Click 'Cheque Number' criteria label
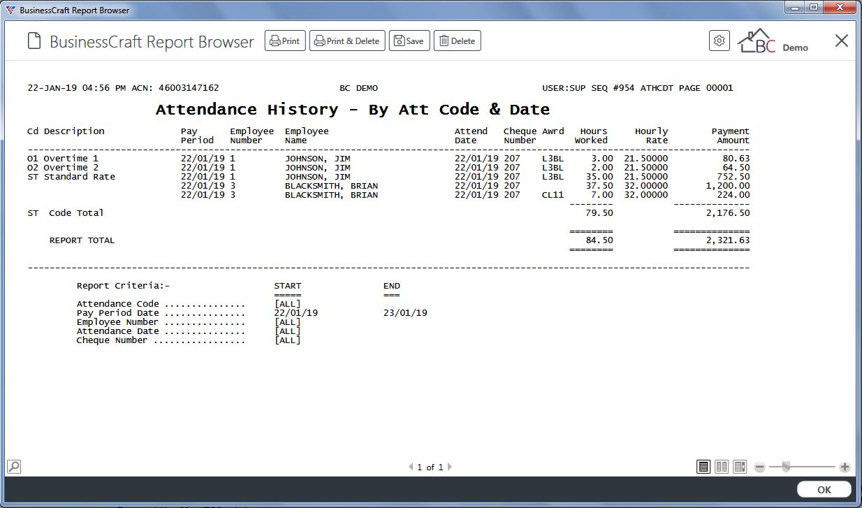 [x=112, y=340]
